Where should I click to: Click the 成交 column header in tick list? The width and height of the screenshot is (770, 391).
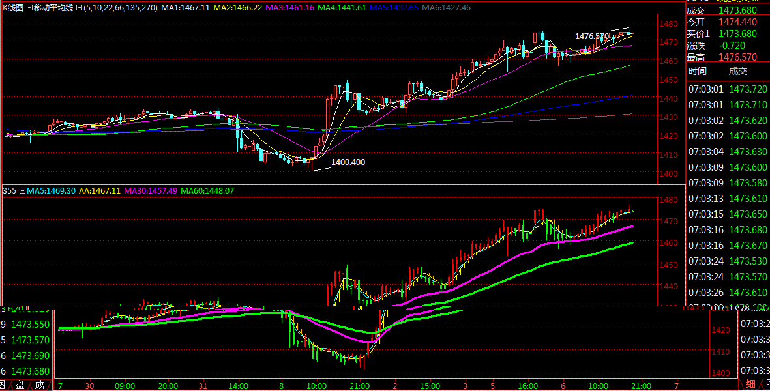(737, 72)
